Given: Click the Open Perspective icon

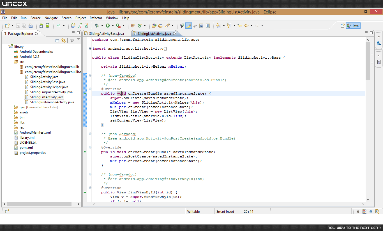Looking at the screenshot, I should coord(342,26).
